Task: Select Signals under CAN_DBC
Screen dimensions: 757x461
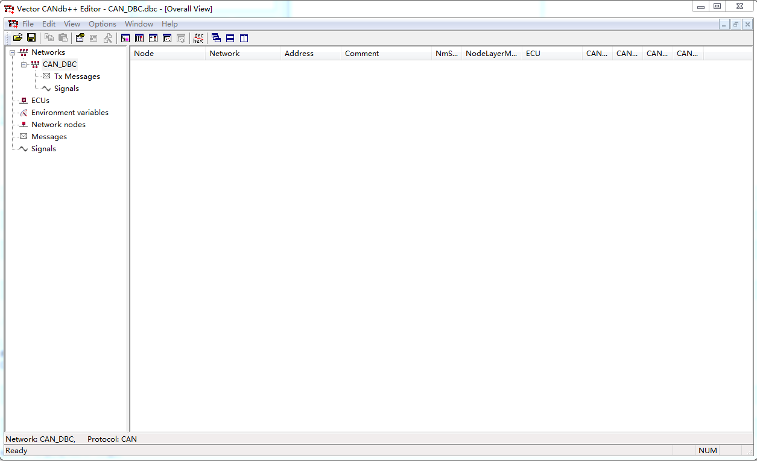Action: pos(66,89)
